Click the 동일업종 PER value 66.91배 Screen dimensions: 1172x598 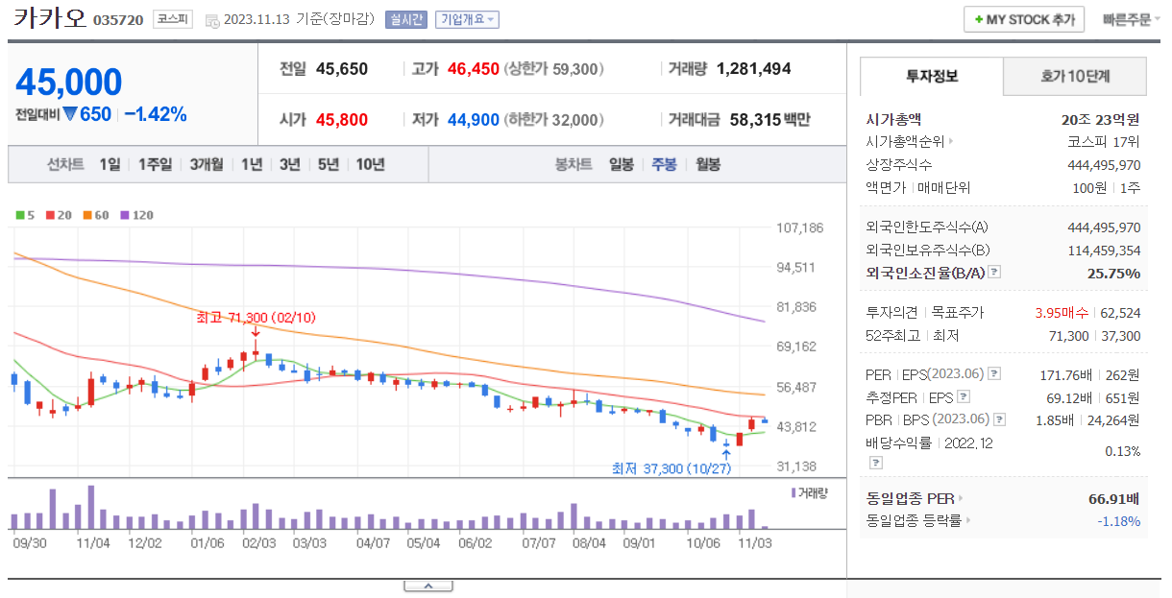tap(1113, 499)
